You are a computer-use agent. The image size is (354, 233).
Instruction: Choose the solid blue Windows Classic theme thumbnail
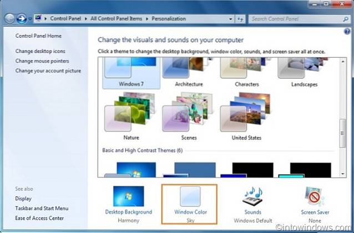(x=189, y=170)
